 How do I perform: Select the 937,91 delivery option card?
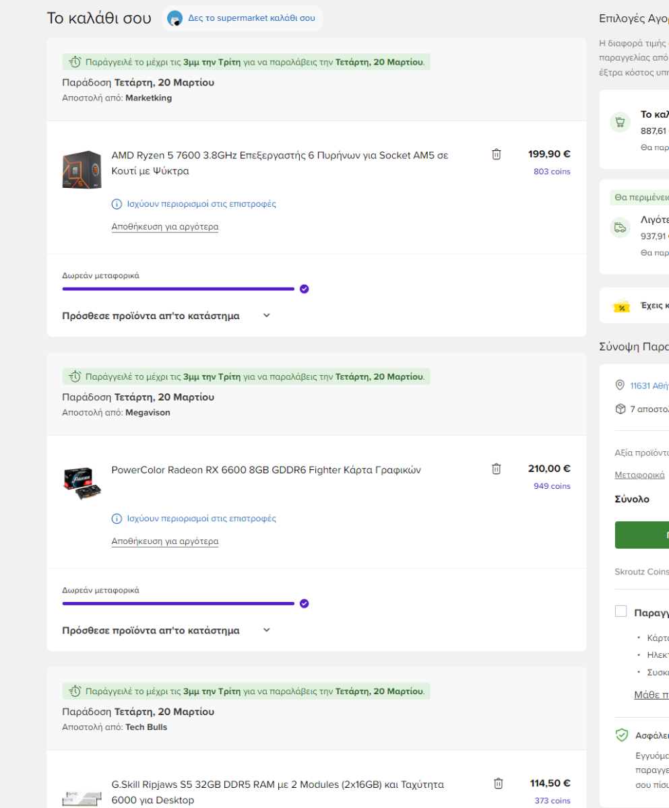634,227
